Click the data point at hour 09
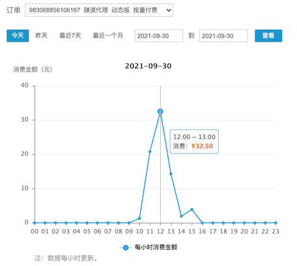This screenshot has width=297, height=266. [x=129, y=222]
